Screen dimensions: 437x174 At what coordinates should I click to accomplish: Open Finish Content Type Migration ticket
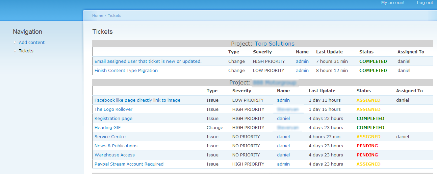(126, 70)
